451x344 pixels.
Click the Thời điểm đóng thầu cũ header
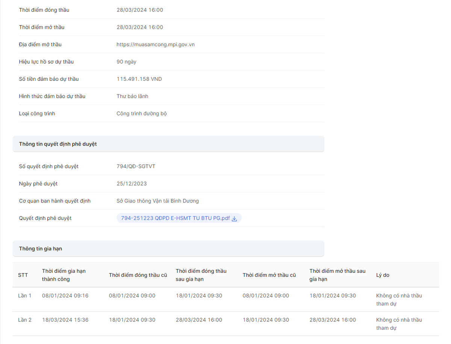138,275
